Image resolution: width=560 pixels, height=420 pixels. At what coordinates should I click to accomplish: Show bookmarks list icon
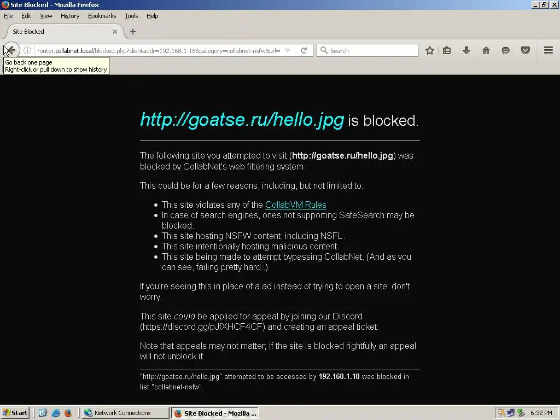pyautogui.click(x=446, y=50)
